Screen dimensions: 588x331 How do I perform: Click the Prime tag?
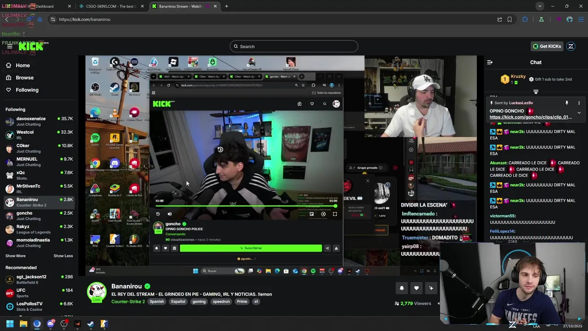coord(242,302)
